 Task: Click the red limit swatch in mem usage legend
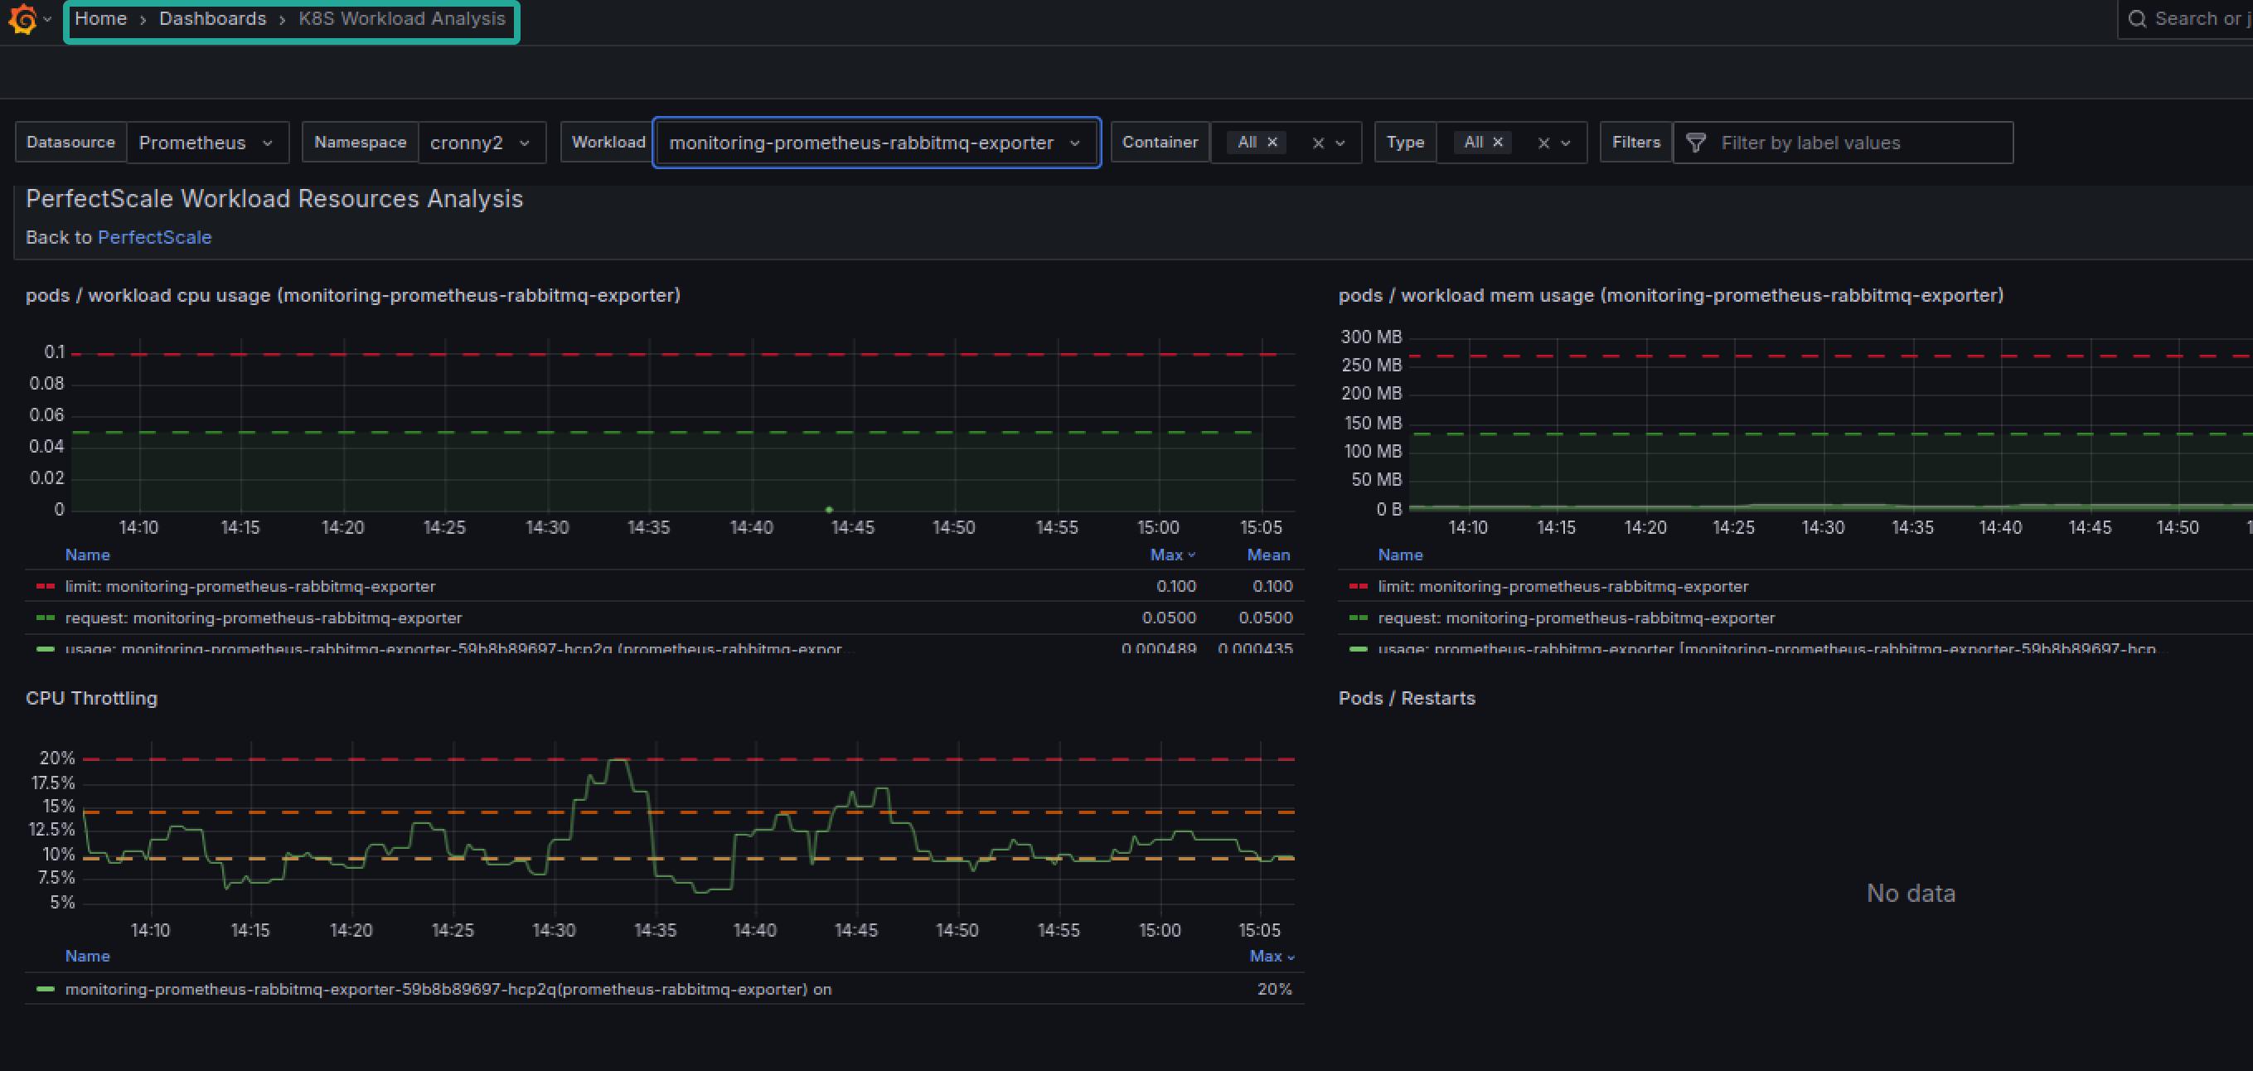tap(1359, 587)
